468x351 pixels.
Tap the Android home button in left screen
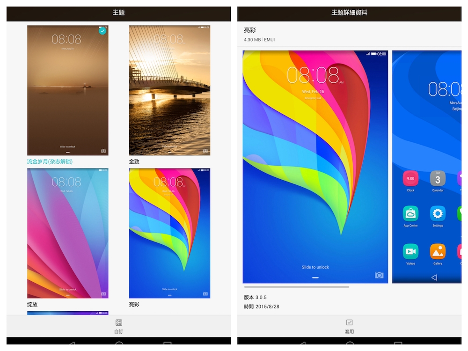(x=119, y=344)
